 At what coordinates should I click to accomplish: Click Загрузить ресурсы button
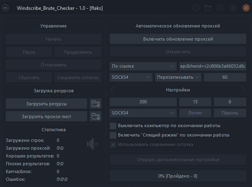point(47,103)
